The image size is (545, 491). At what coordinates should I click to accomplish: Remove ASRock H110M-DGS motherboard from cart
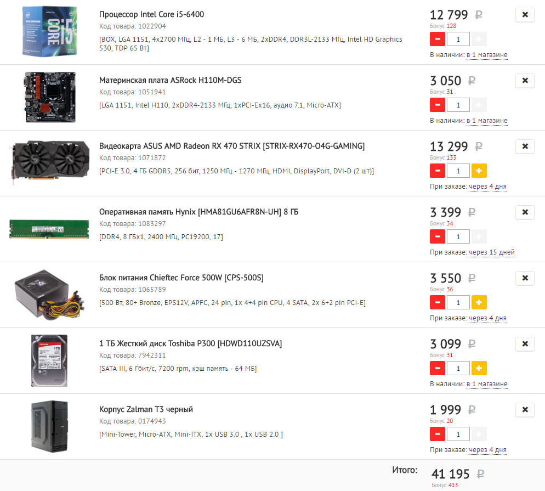tap(525, 80)
